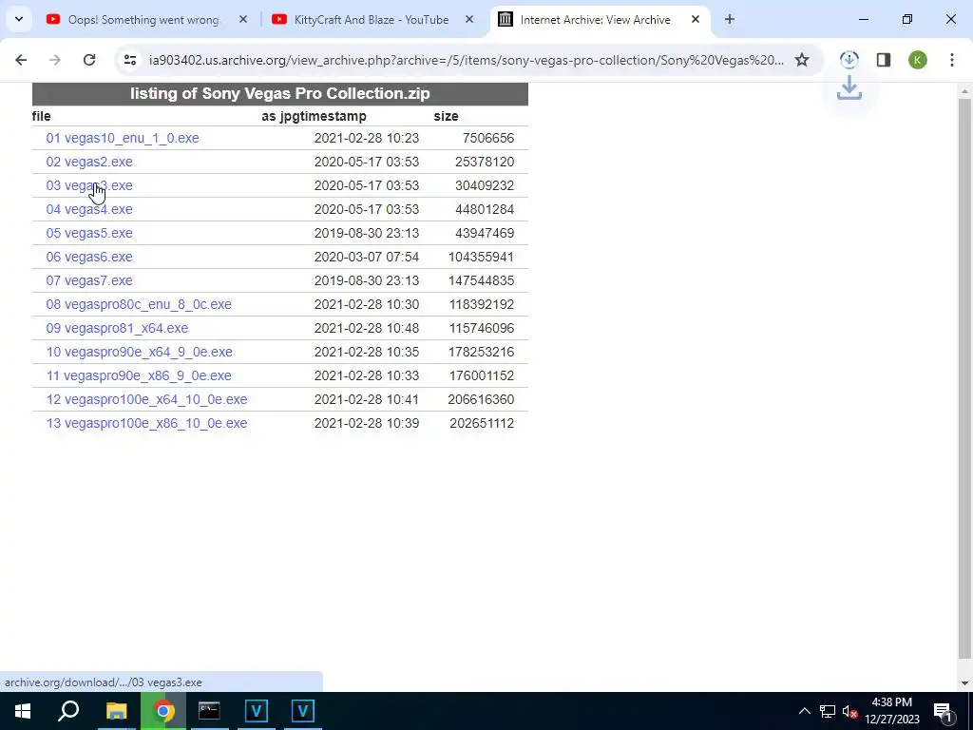This screenshot has width=973, height=730.
Task: Click the 'size' column header
Action: [446, 116]
